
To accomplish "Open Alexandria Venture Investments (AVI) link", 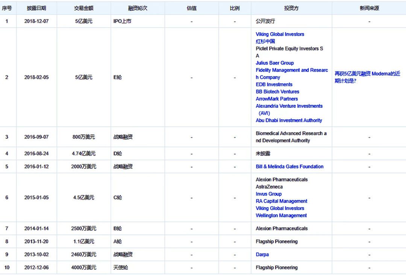I will [289, 110].
